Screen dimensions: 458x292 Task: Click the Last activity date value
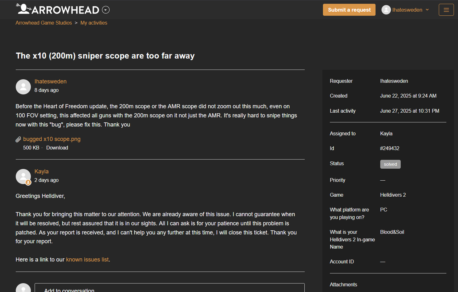click(410, 111)
